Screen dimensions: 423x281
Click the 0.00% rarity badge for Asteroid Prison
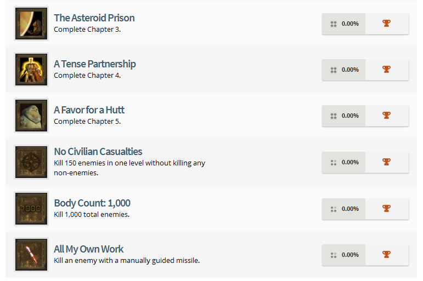click(x=344, y=24)
